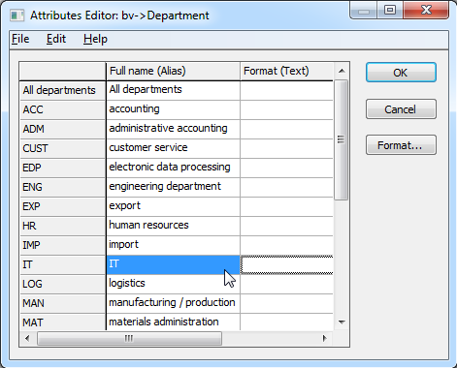
Task: Open the Edit menu
Action: [56, 39]
